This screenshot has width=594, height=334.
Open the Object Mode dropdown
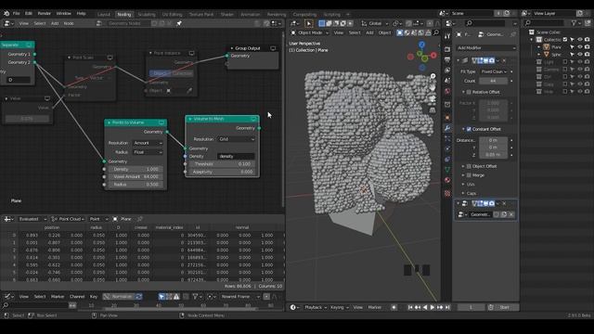[309, 33]
